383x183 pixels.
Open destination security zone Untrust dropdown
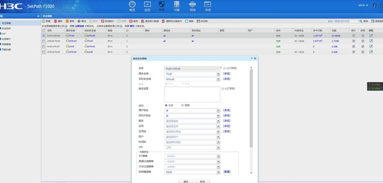tap(218, 79)
